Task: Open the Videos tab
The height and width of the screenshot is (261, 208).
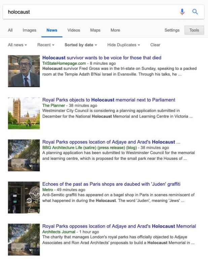Action: tap(74, 30)
